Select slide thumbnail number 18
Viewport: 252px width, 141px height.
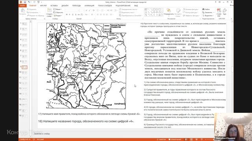coord(24,116)
